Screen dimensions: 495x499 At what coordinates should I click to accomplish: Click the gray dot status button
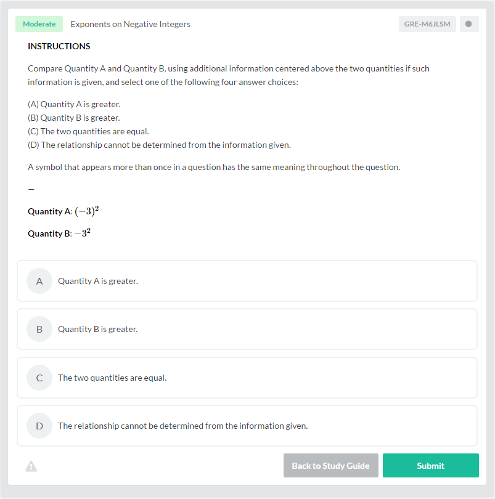[x=469, y=24]
